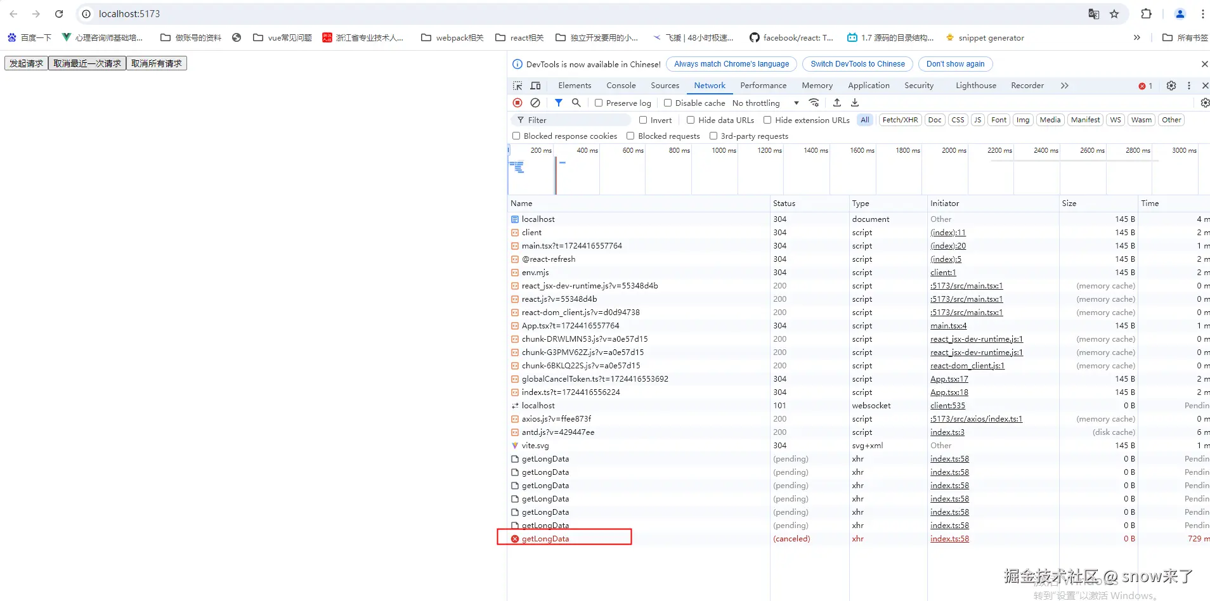Open the 所有书签 all bookmarks folder
Screen dimensions: 1210x601
tap(1185, 38)
